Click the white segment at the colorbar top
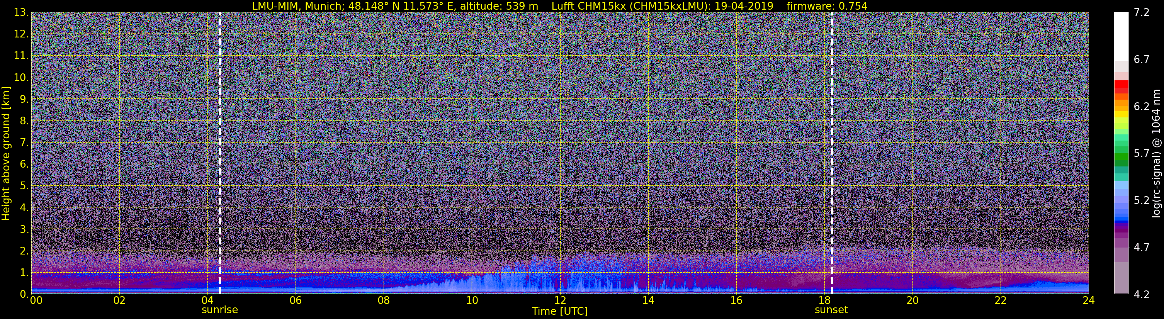This screenshot has width=1164, height=319. (1121, 36)
